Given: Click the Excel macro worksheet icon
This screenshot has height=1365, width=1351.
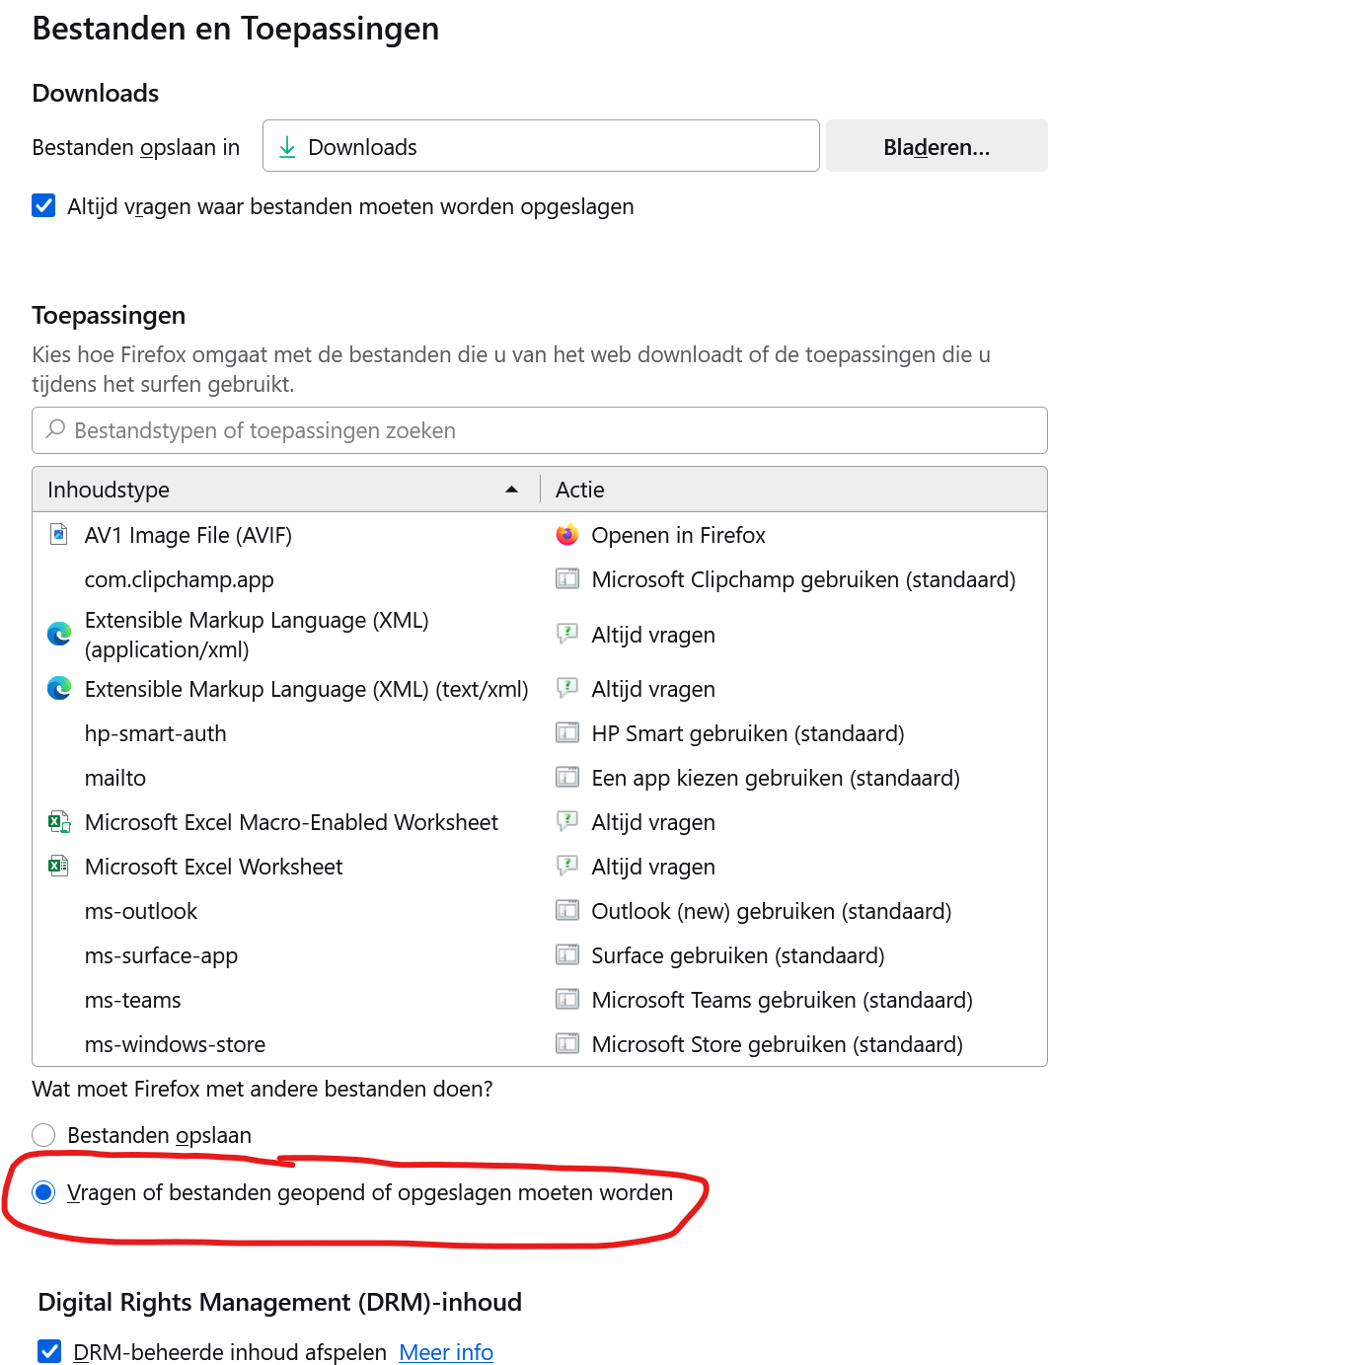Looking at the screenshot, I should 58,821.
